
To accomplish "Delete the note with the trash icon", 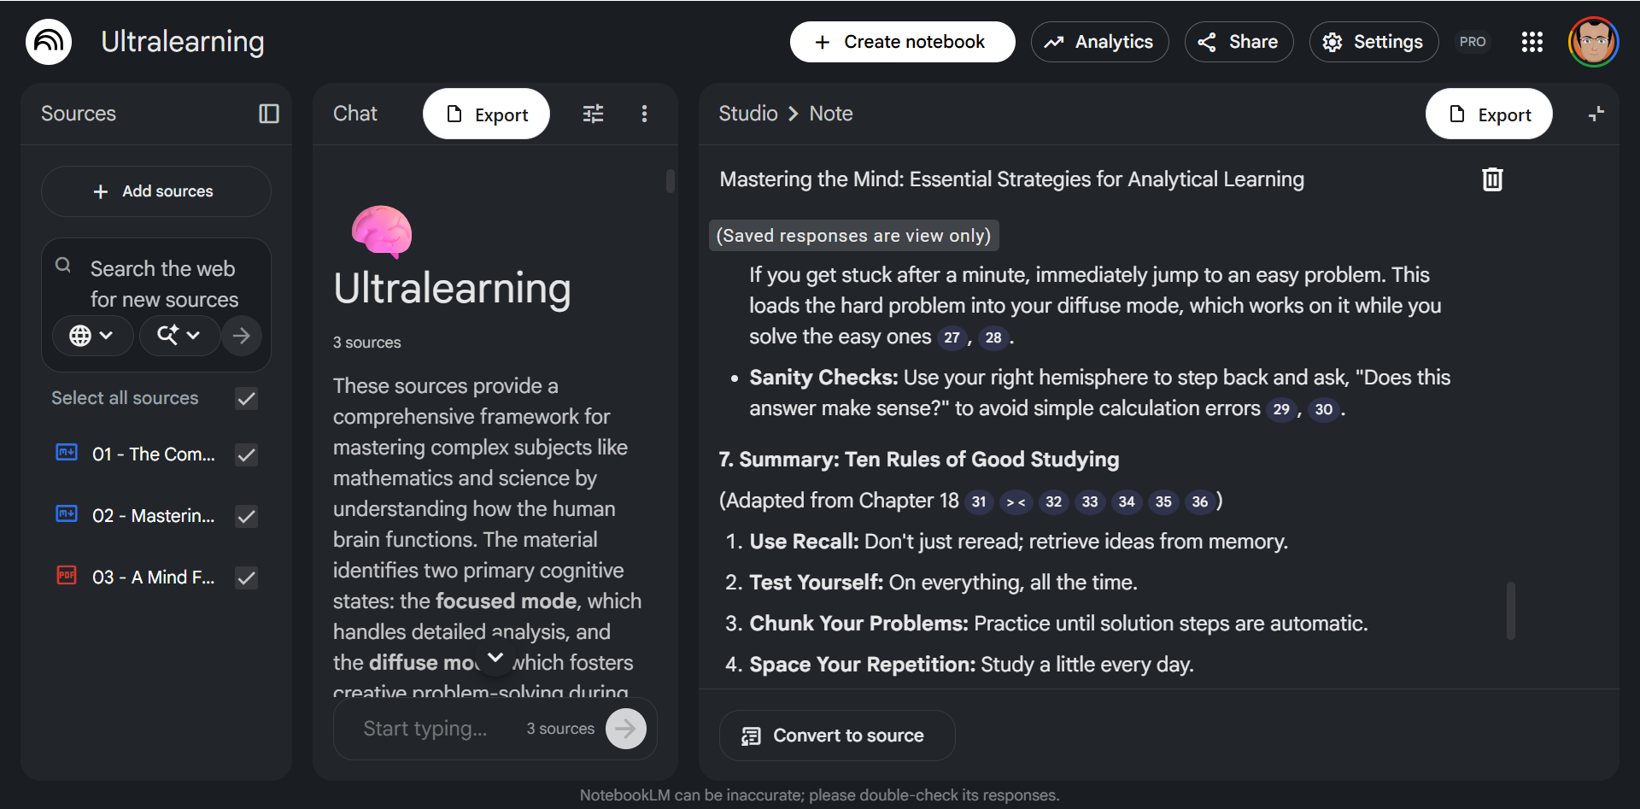I will [x=1492, y=179].
